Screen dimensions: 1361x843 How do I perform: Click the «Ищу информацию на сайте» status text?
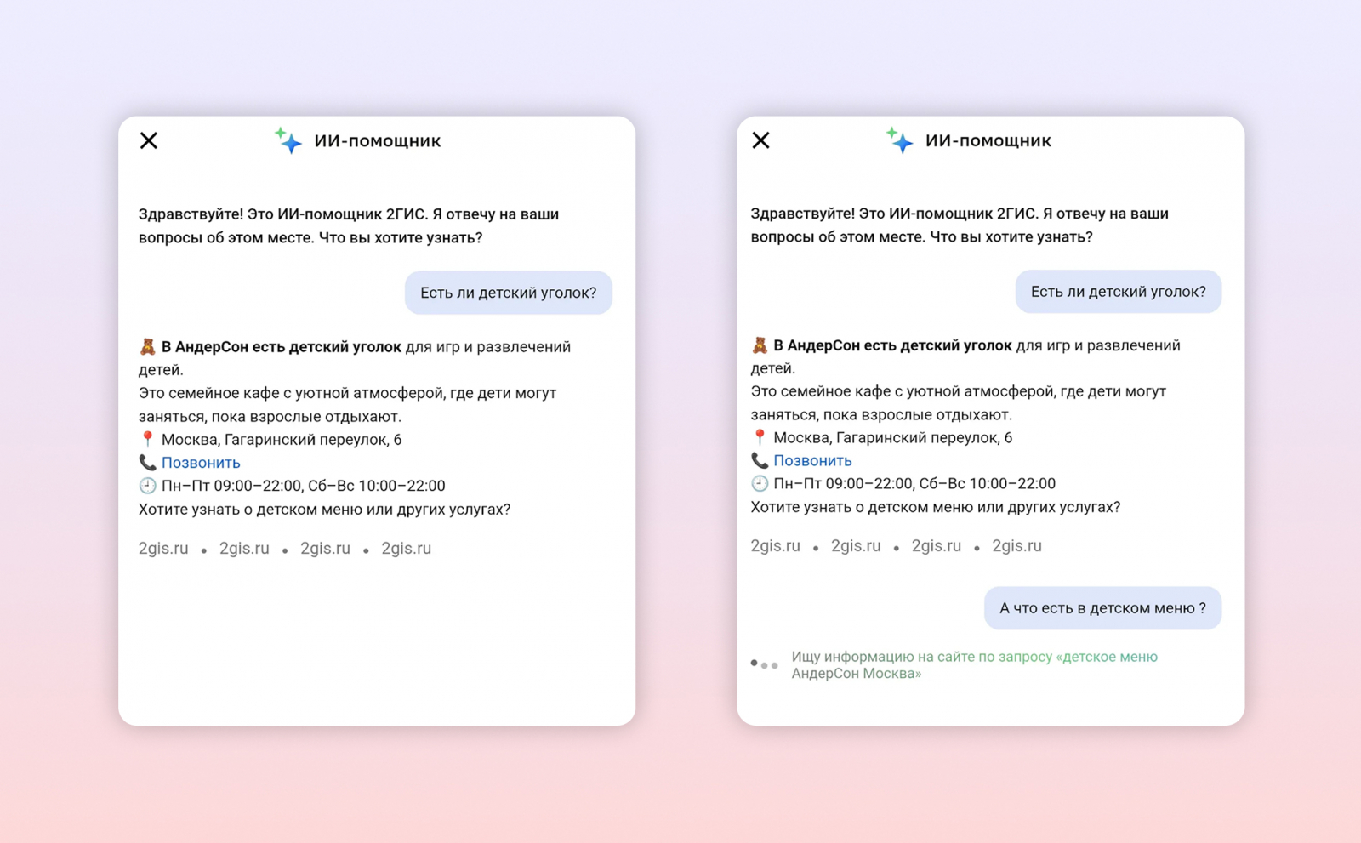974,664
